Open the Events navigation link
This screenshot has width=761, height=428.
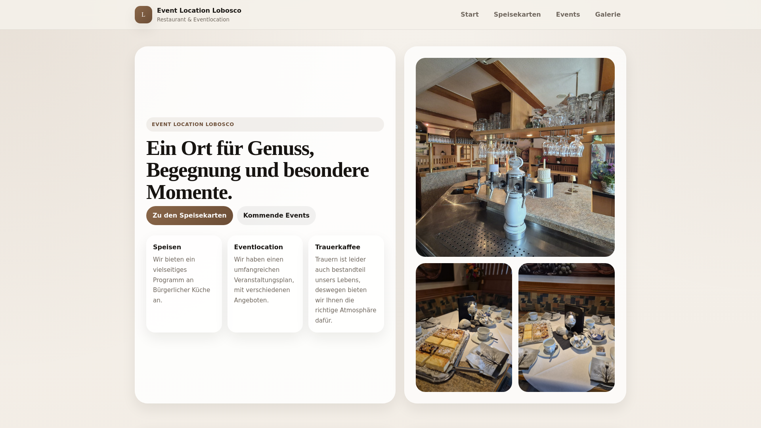pos(568,15)
